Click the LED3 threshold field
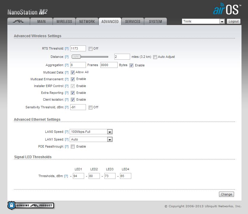Screen dimensions: 248x214 click(x=110, y=176)
